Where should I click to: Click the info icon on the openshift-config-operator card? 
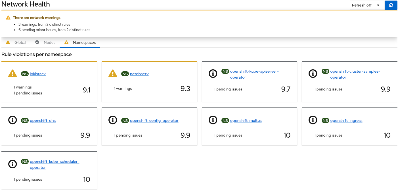(x=113, y=120)
